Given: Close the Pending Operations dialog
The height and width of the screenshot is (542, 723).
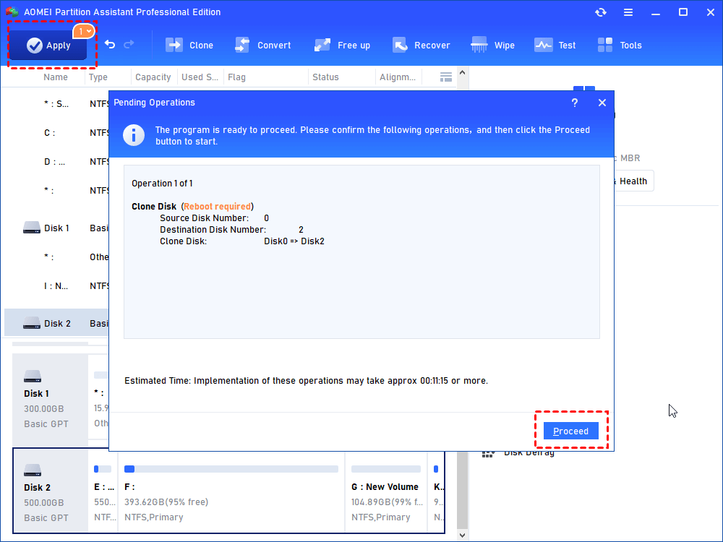Looking at the screenshot, I should (x=602, y=103).
